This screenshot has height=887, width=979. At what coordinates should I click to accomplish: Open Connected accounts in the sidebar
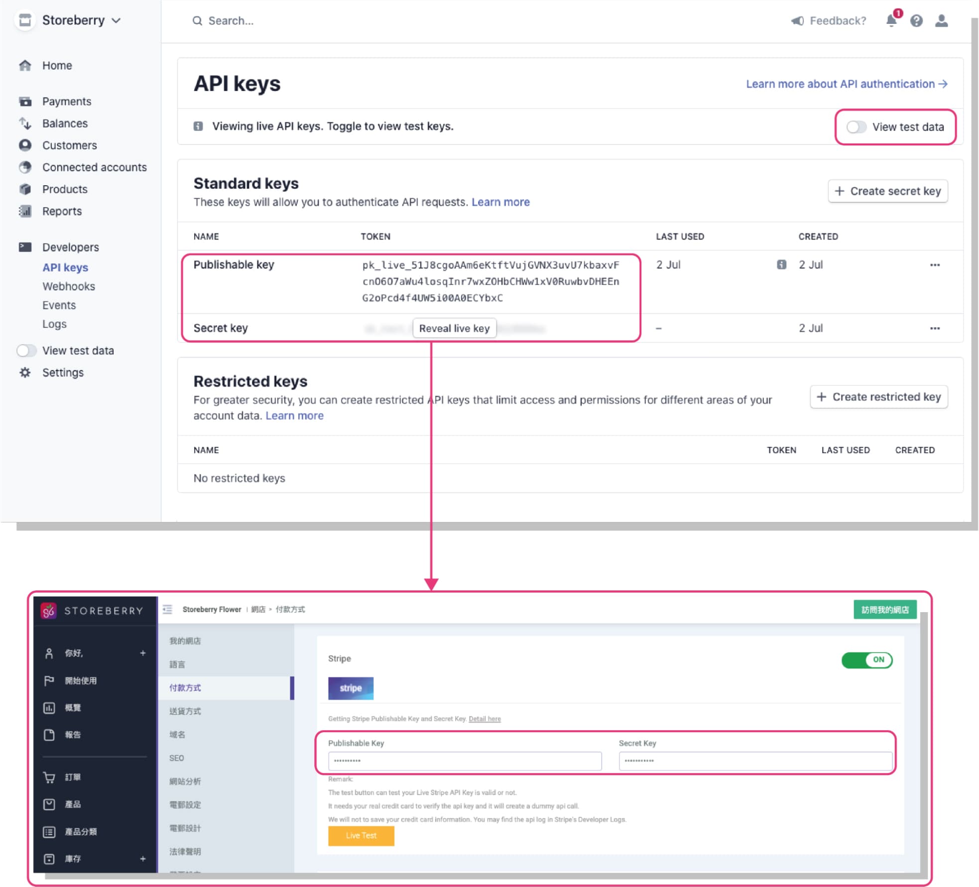(x=94, y=167)
